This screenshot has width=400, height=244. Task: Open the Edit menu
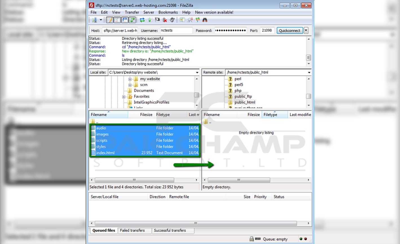point(104,12)
